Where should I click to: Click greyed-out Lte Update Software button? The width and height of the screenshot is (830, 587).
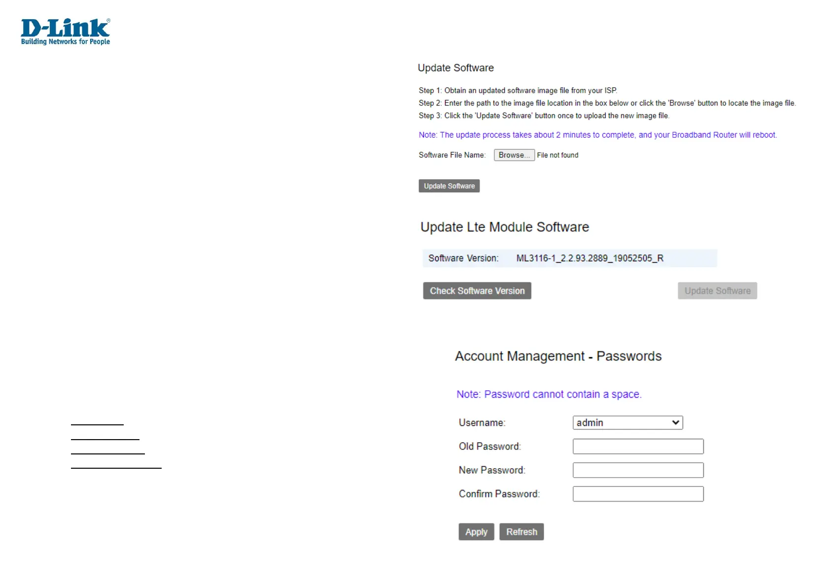pos(717,291)
